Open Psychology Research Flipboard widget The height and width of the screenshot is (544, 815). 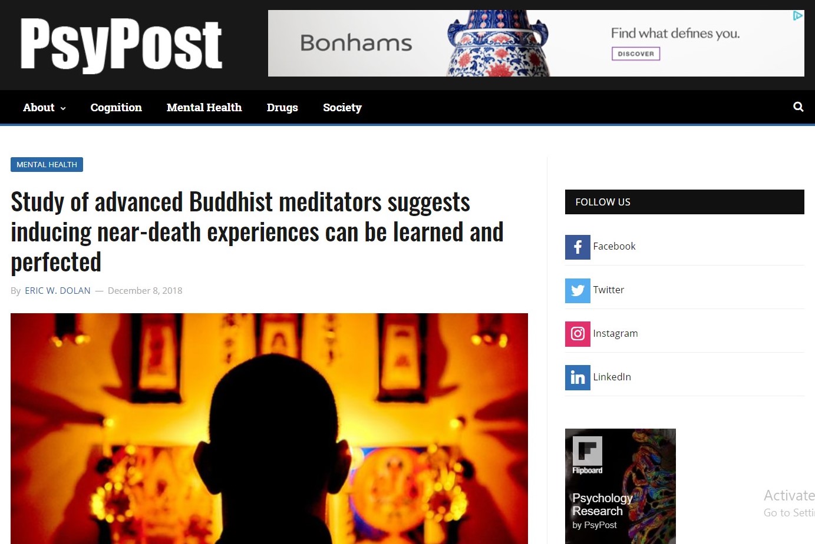pyautogui.click(x=621, y=486)
